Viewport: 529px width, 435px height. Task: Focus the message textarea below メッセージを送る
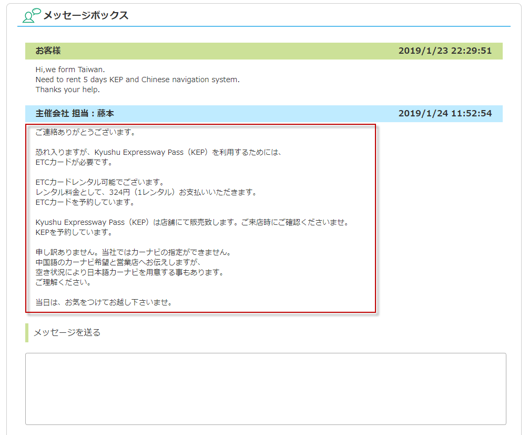pyautogui.click(x=266, y=389)
